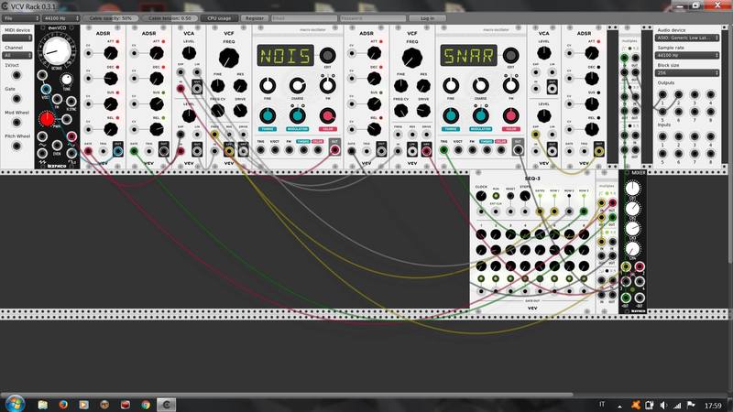The width and height of the screenshot is (733, 412).
Task: Click the CLOCK knob on SEQ-3
Action: [x=481, y=196]
